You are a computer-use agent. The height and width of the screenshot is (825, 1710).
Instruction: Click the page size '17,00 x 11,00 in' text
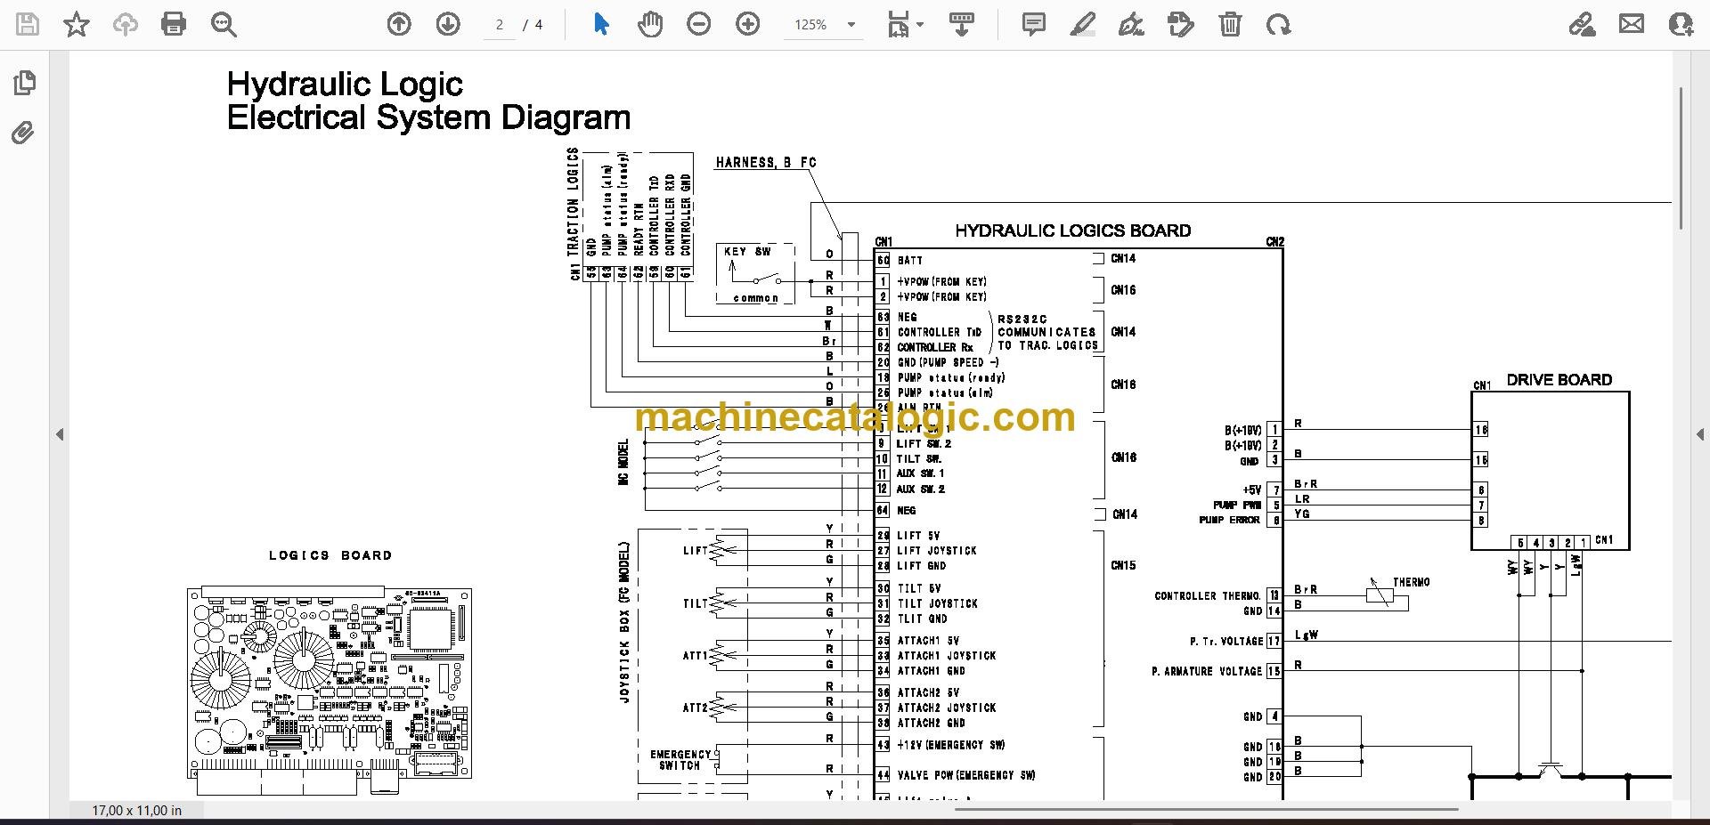(x=137, y=811)
